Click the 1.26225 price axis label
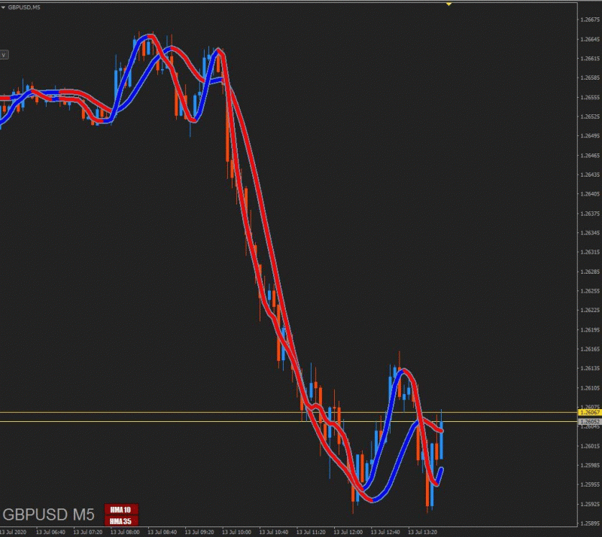 click(590, 310)
